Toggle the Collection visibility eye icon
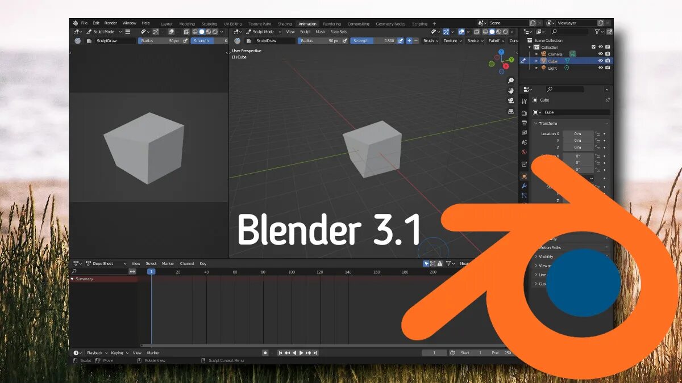Screen dimensions: 682x383 [601, 47]
